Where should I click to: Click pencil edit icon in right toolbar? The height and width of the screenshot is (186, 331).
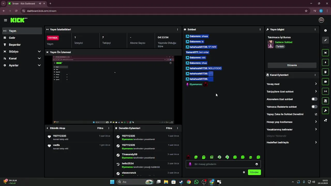click(x=325, y=40)
